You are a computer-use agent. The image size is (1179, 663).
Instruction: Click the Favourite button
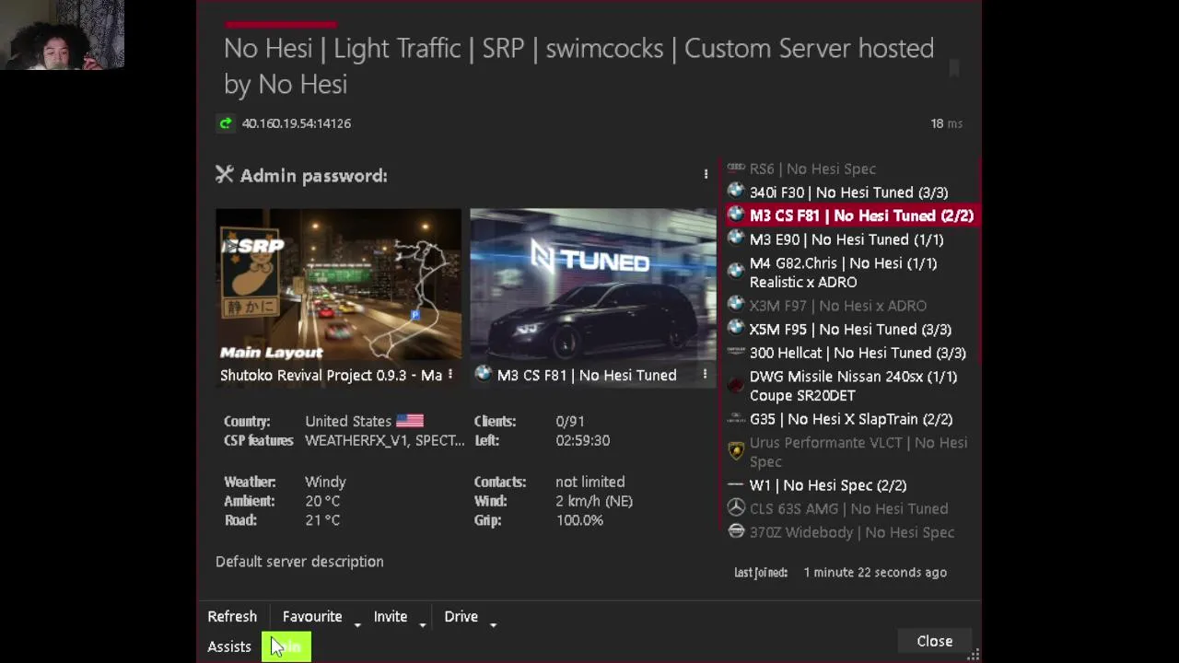312,616
